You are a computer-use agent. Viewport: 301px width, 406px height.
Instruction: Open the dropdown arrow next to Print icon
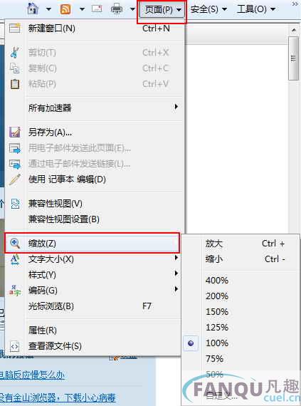click(132, 9)
